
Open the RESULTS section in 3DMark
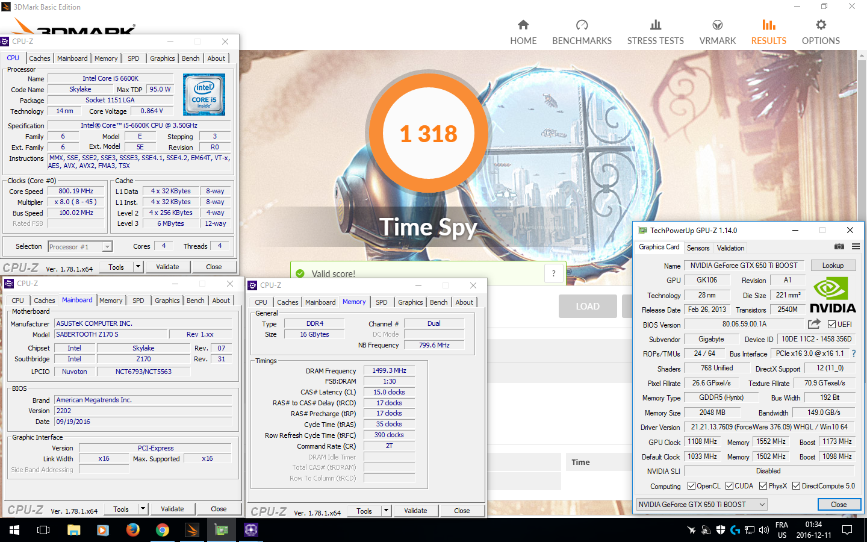tap(768, 33)
